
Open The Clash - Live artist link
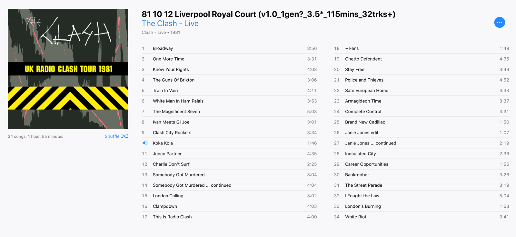[x=170, y=24]
